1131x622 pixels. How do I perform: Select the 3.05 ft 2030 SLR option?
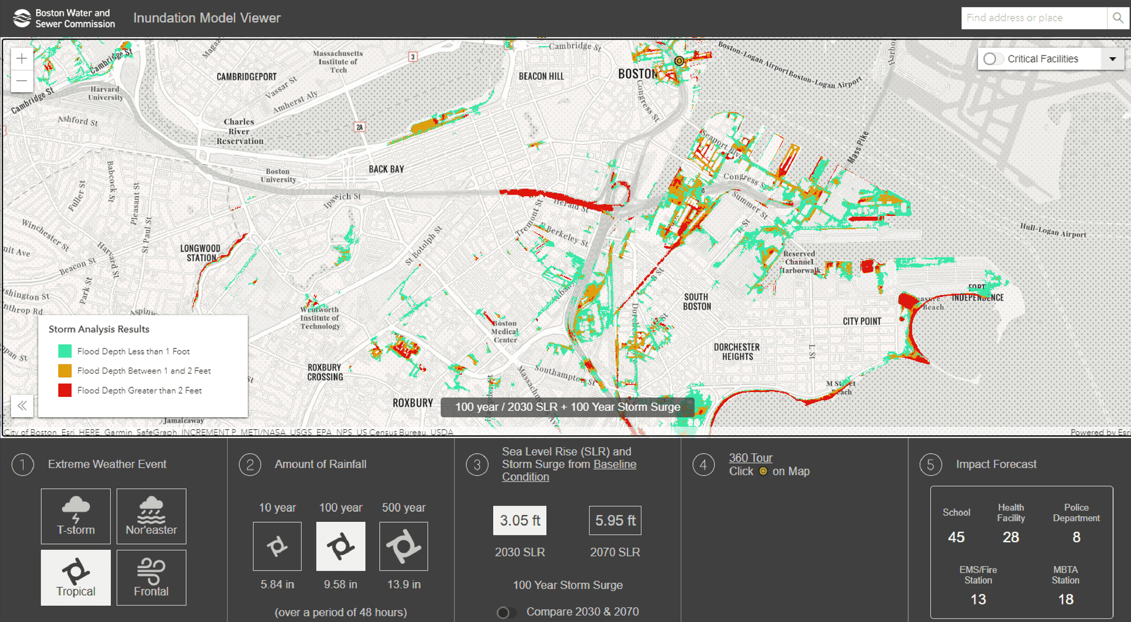click(x=520, y=520)
